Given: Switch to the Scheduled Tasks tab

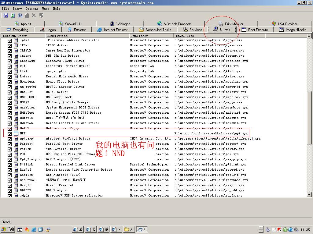Looking at the screenshot, I should [x=155, y=30].
